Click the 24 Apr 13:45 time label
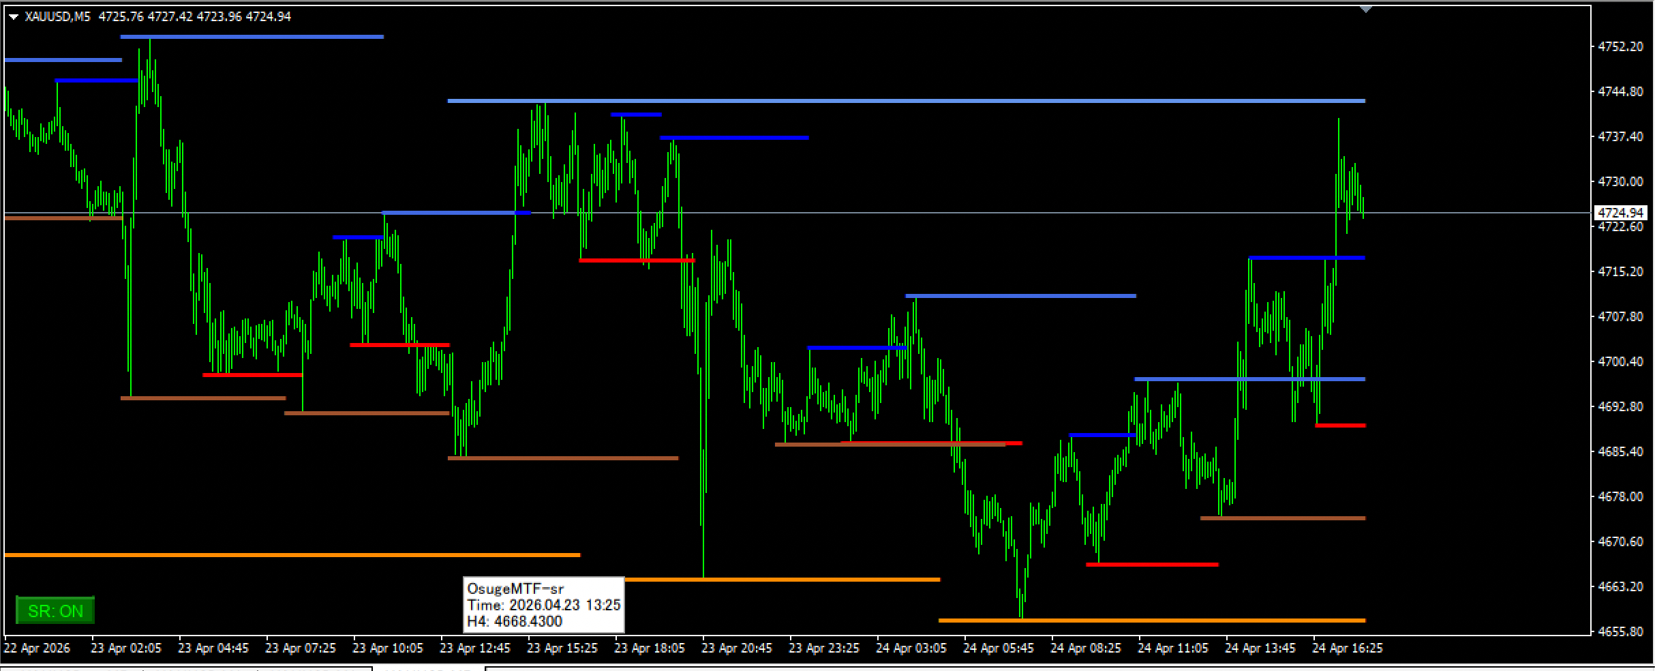The height and width of the screenshot is (671, 1655). 1260,648
